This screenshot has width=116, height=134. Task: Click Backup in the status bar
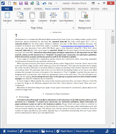[47, 131]
